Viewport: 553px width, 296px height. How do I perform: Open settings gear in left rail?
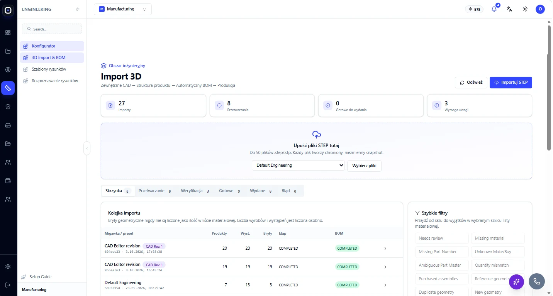[x=8, y=266]
